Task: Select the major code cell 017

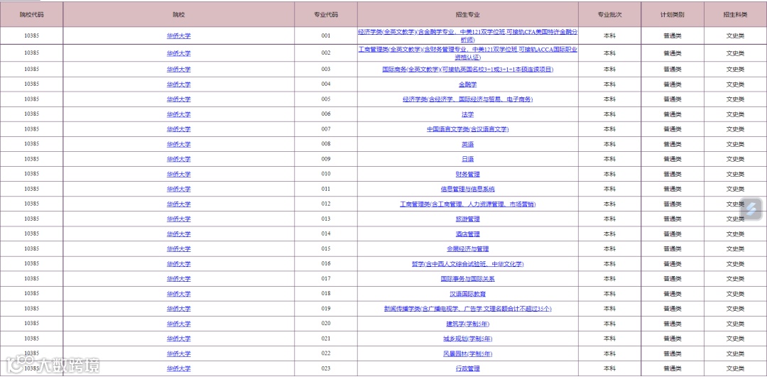Action: 326,279
